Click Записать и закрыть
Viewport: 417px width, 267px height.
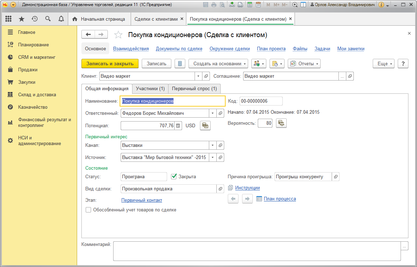(x=110, y=64)
